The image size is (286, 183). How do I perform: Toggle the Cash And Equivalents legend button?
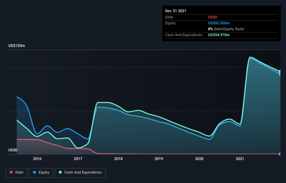[x=80, y=173]
